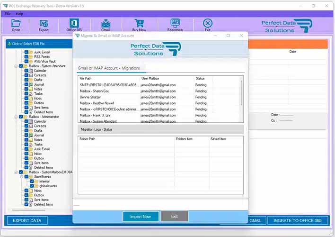
Task: Click the RSS Feeds folder icon
Action: click(31, 57)
